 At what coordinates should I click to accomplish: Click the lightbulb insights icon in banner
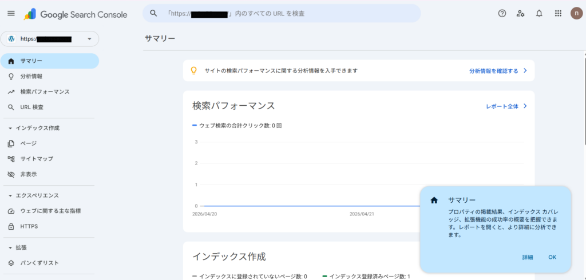pyautogui.click(x=193, y=70)
